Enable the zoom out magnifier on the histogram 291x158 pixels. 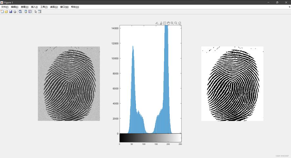coord(176,23)
